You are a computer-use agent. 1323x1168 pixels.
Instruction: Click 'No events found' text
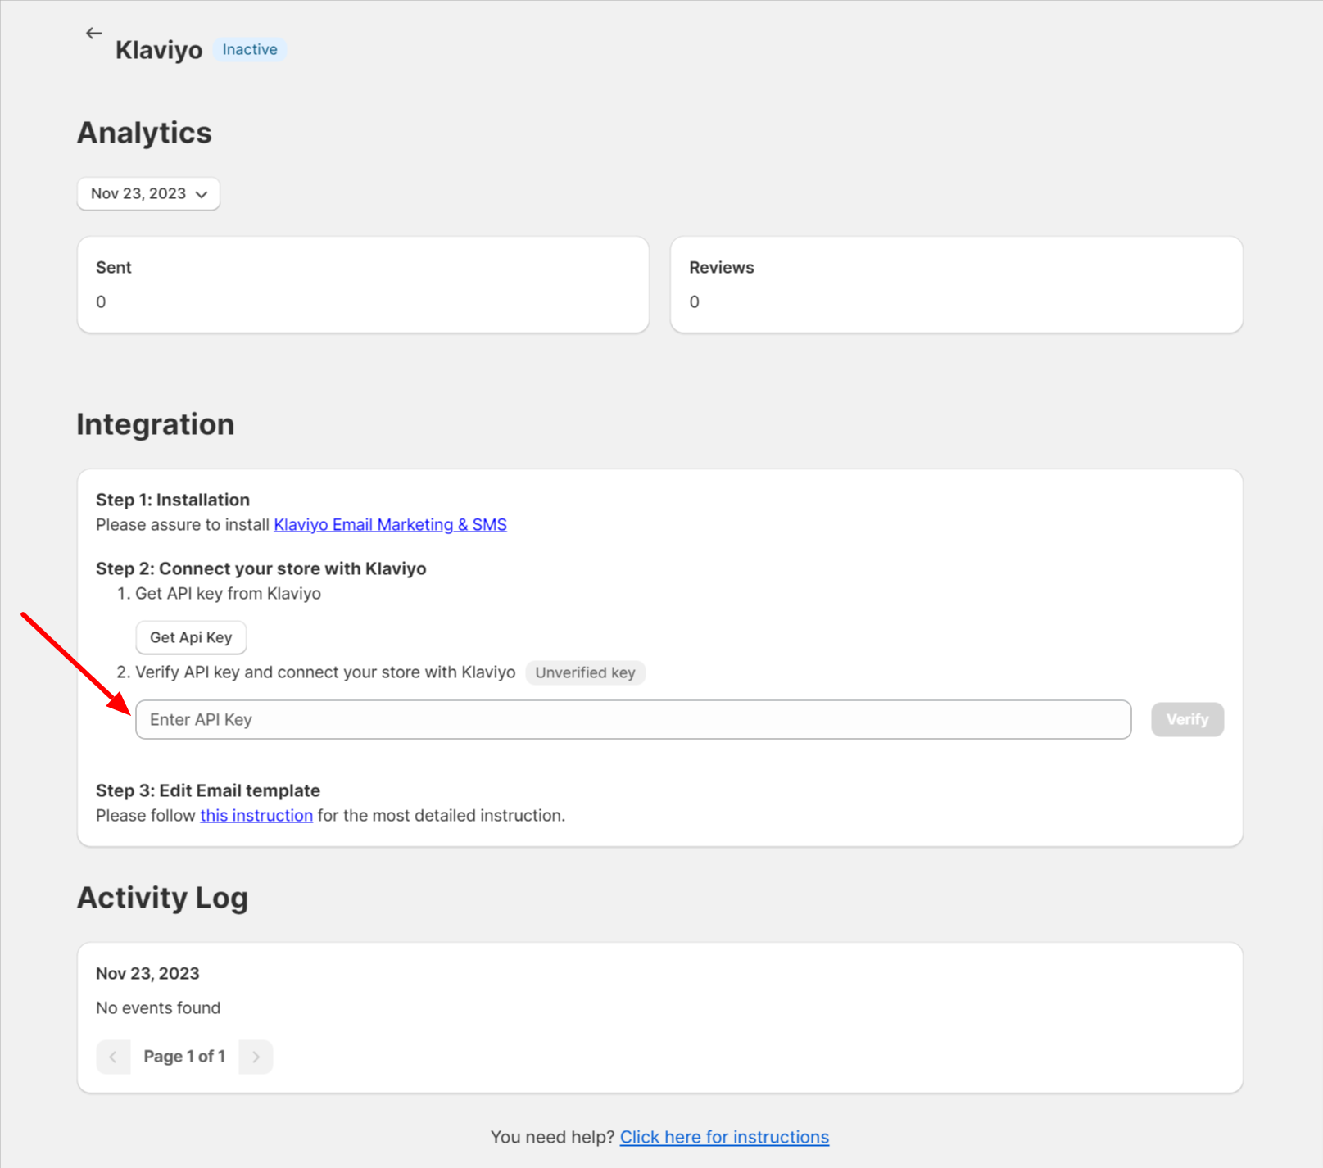tap(158, 1007)
